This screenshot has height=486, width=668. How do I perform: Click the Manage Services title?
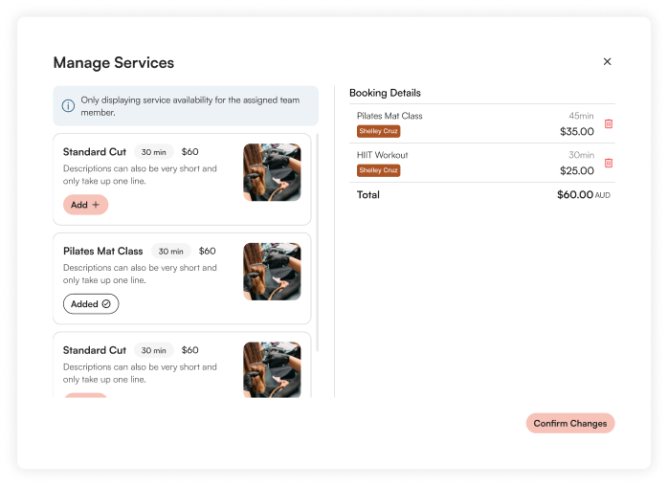[114, 62]
